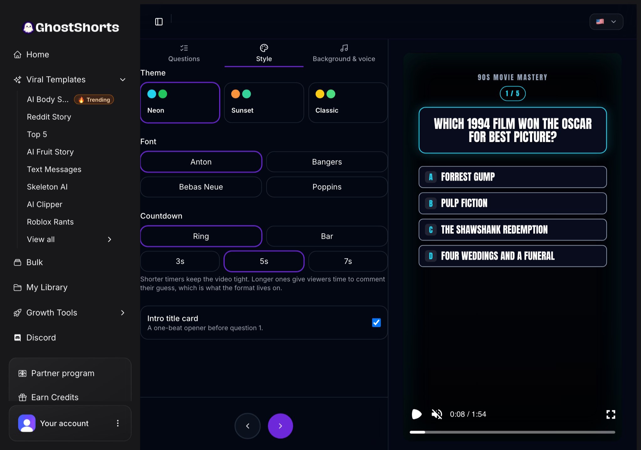Select Bar countdown style
This screenshot has width=641, height=450.
click(327, 236)
